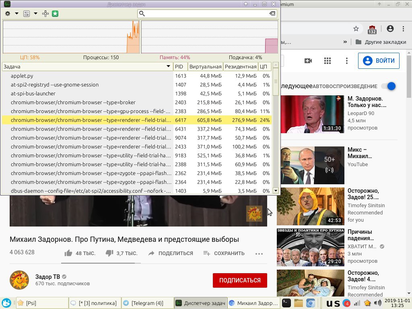Open the start menu icon on the taskbar
The height and width of the screenshot is (309, 412).
[x=6, y=303]
